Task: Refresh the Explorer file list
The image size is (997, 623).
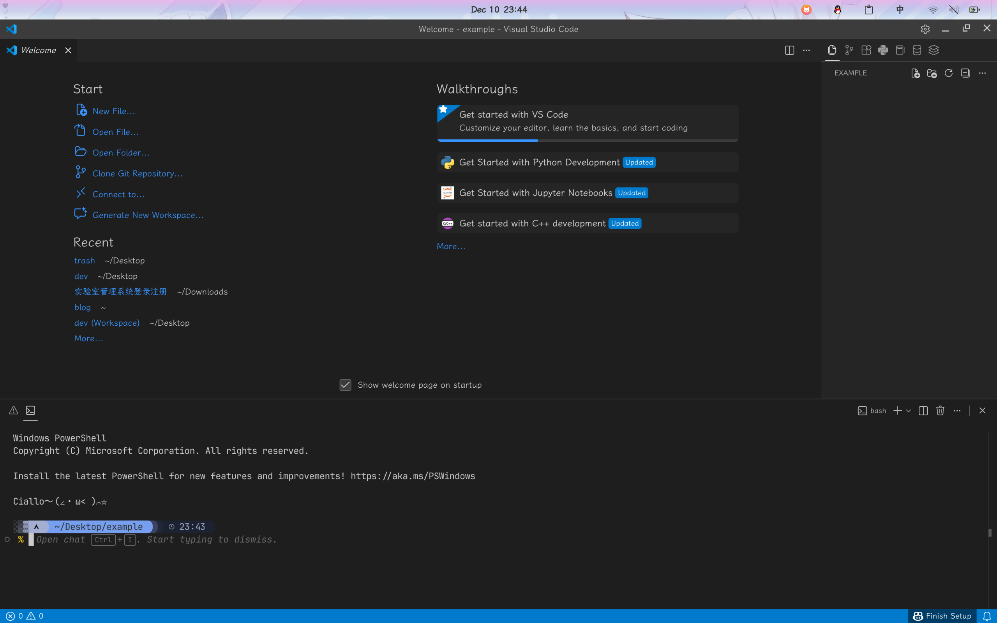Action: 949,73
